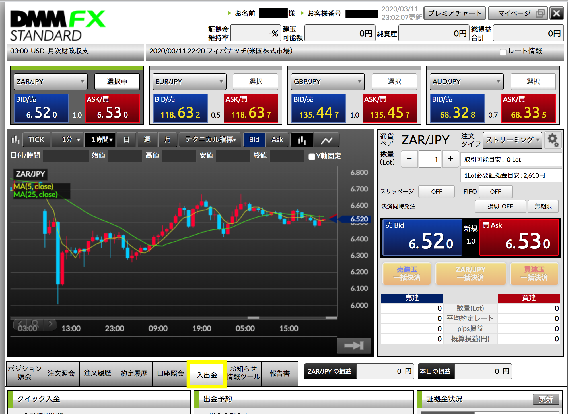Screen dimensions: 568x414
Task: Toggle the Y-axis fixed checkbox
Action: coord(312,156)
